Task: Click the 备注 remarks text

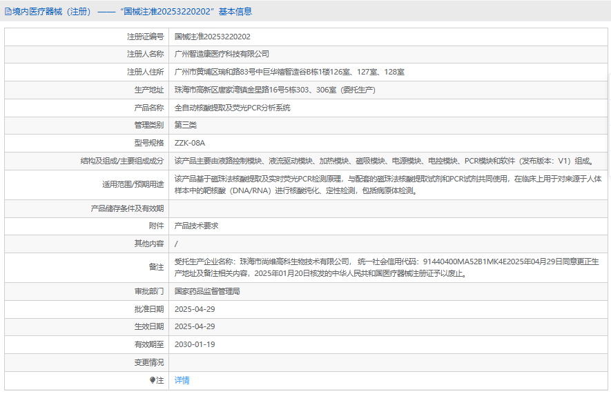Action: [x=387, y=267]
